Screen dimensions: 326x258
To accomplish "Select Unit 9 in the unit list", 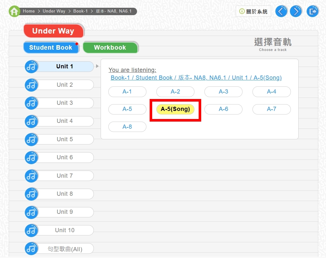I will click(x=65, y=212).
